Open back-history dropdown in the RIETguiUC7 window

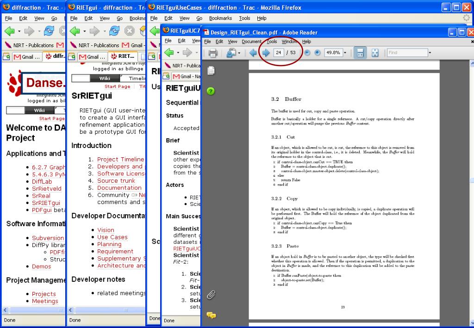[178, 53]
